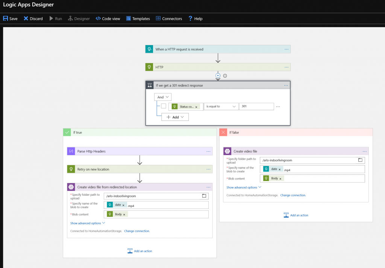Remove Body token in If false blob content
Image resolution: width=385 pixels, height=268 pixels.
[280, 179]
